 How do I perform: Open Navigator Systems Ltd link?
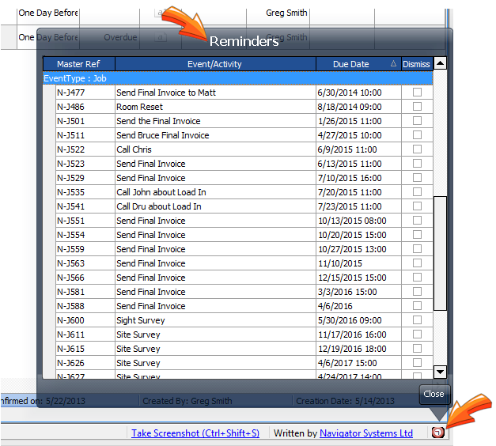[x=366, y=433]
